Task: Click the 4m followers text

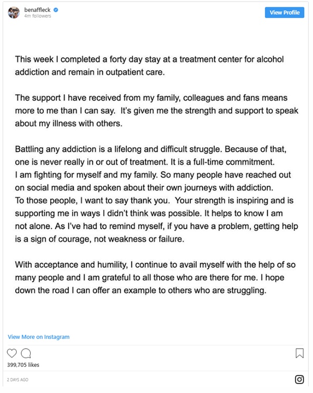Action: [38, 16]
